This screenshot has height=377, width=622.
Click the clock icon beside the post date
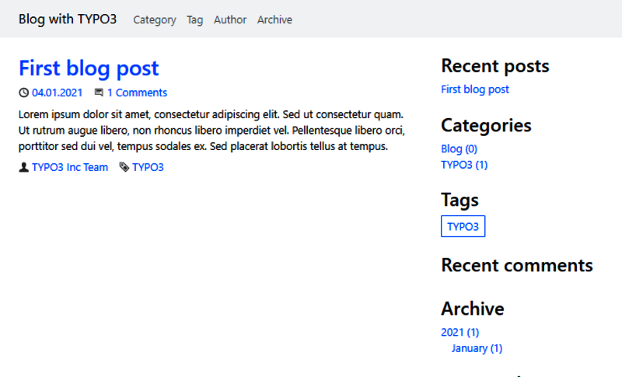(x=23, y=93)
